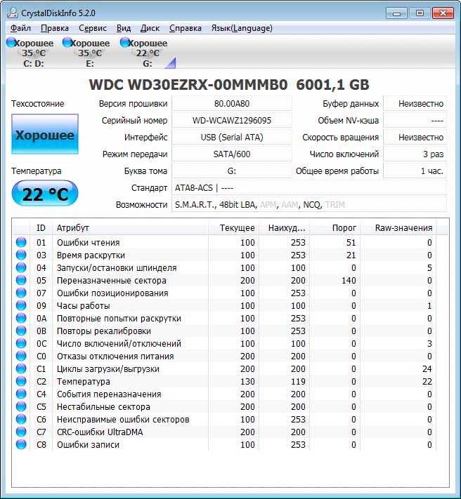Click the Общее время работы value 1 час.

[x=415, y=171]
